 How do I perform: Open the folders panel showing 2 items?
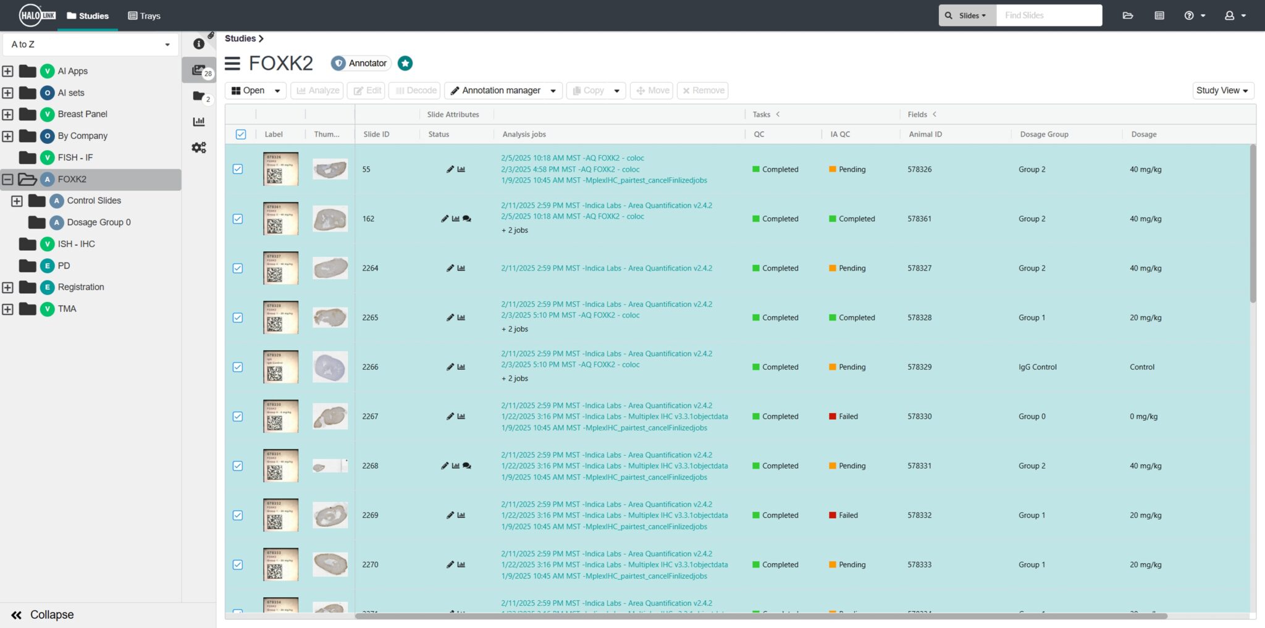(198, 96)
